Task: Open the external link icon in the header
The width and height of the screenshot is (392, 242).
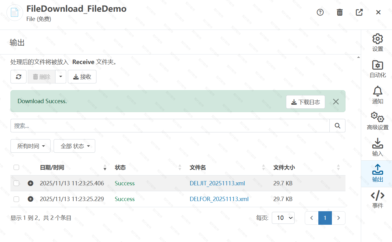Action: (x=359, y=12)
